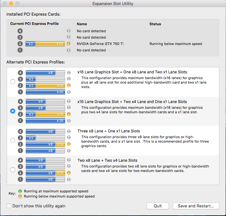Click the Name column header
226x216 pixels.
click(x=82, y=24)
